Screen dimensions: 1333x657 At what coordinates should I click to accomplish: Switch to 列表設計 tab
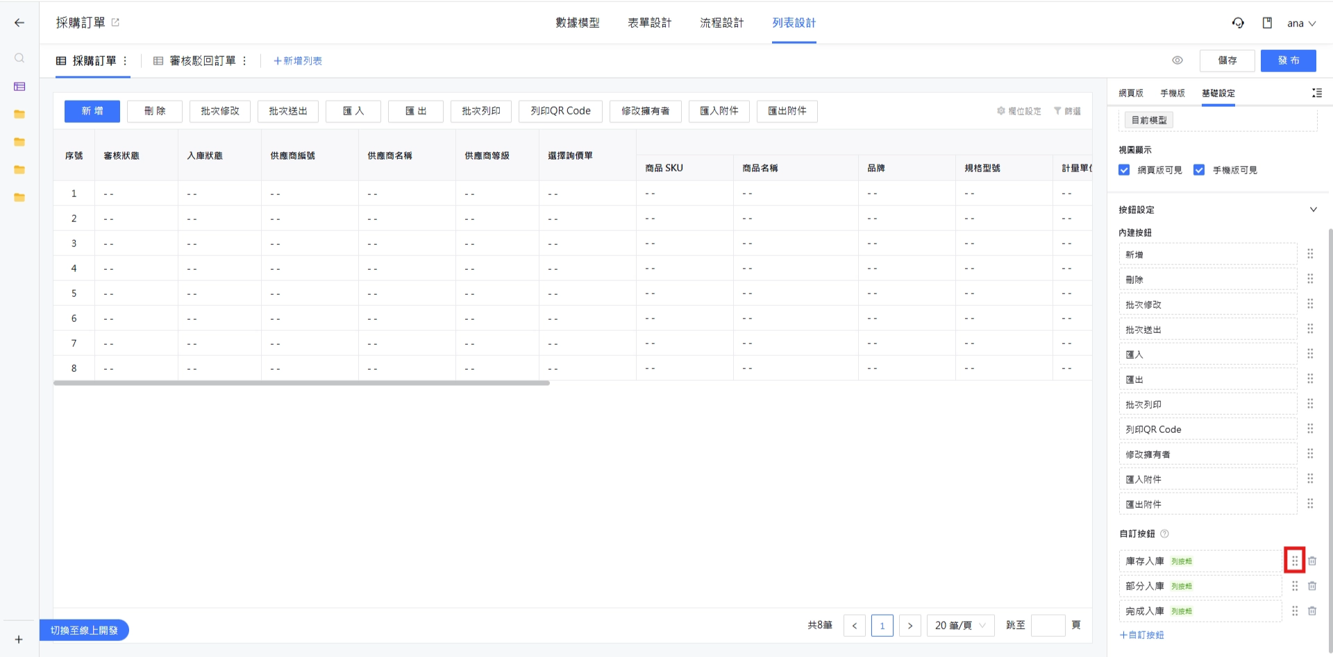tap(794, 23)
